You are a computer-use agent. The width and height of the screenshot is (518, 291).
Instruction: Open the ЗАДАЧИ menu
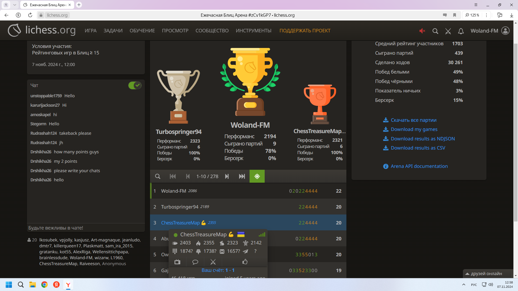pos(113,31)
